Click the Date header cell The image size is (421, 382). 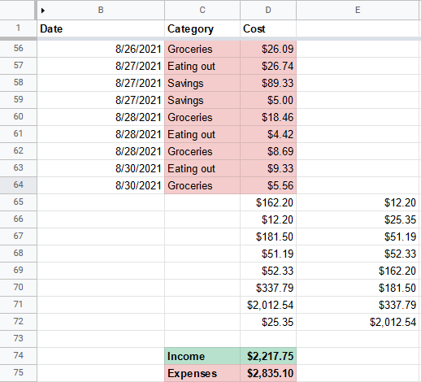(x=101, y=28)
